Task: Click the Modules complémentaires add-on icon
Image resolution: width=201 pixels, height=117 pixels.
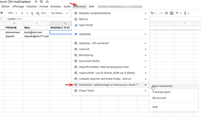Action: coord(76,13)
